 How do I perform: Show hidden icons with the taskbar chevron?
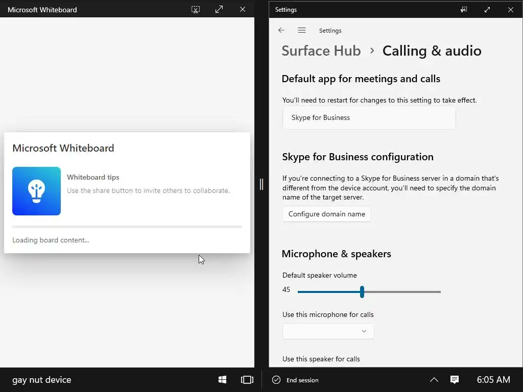pos(434,380)
